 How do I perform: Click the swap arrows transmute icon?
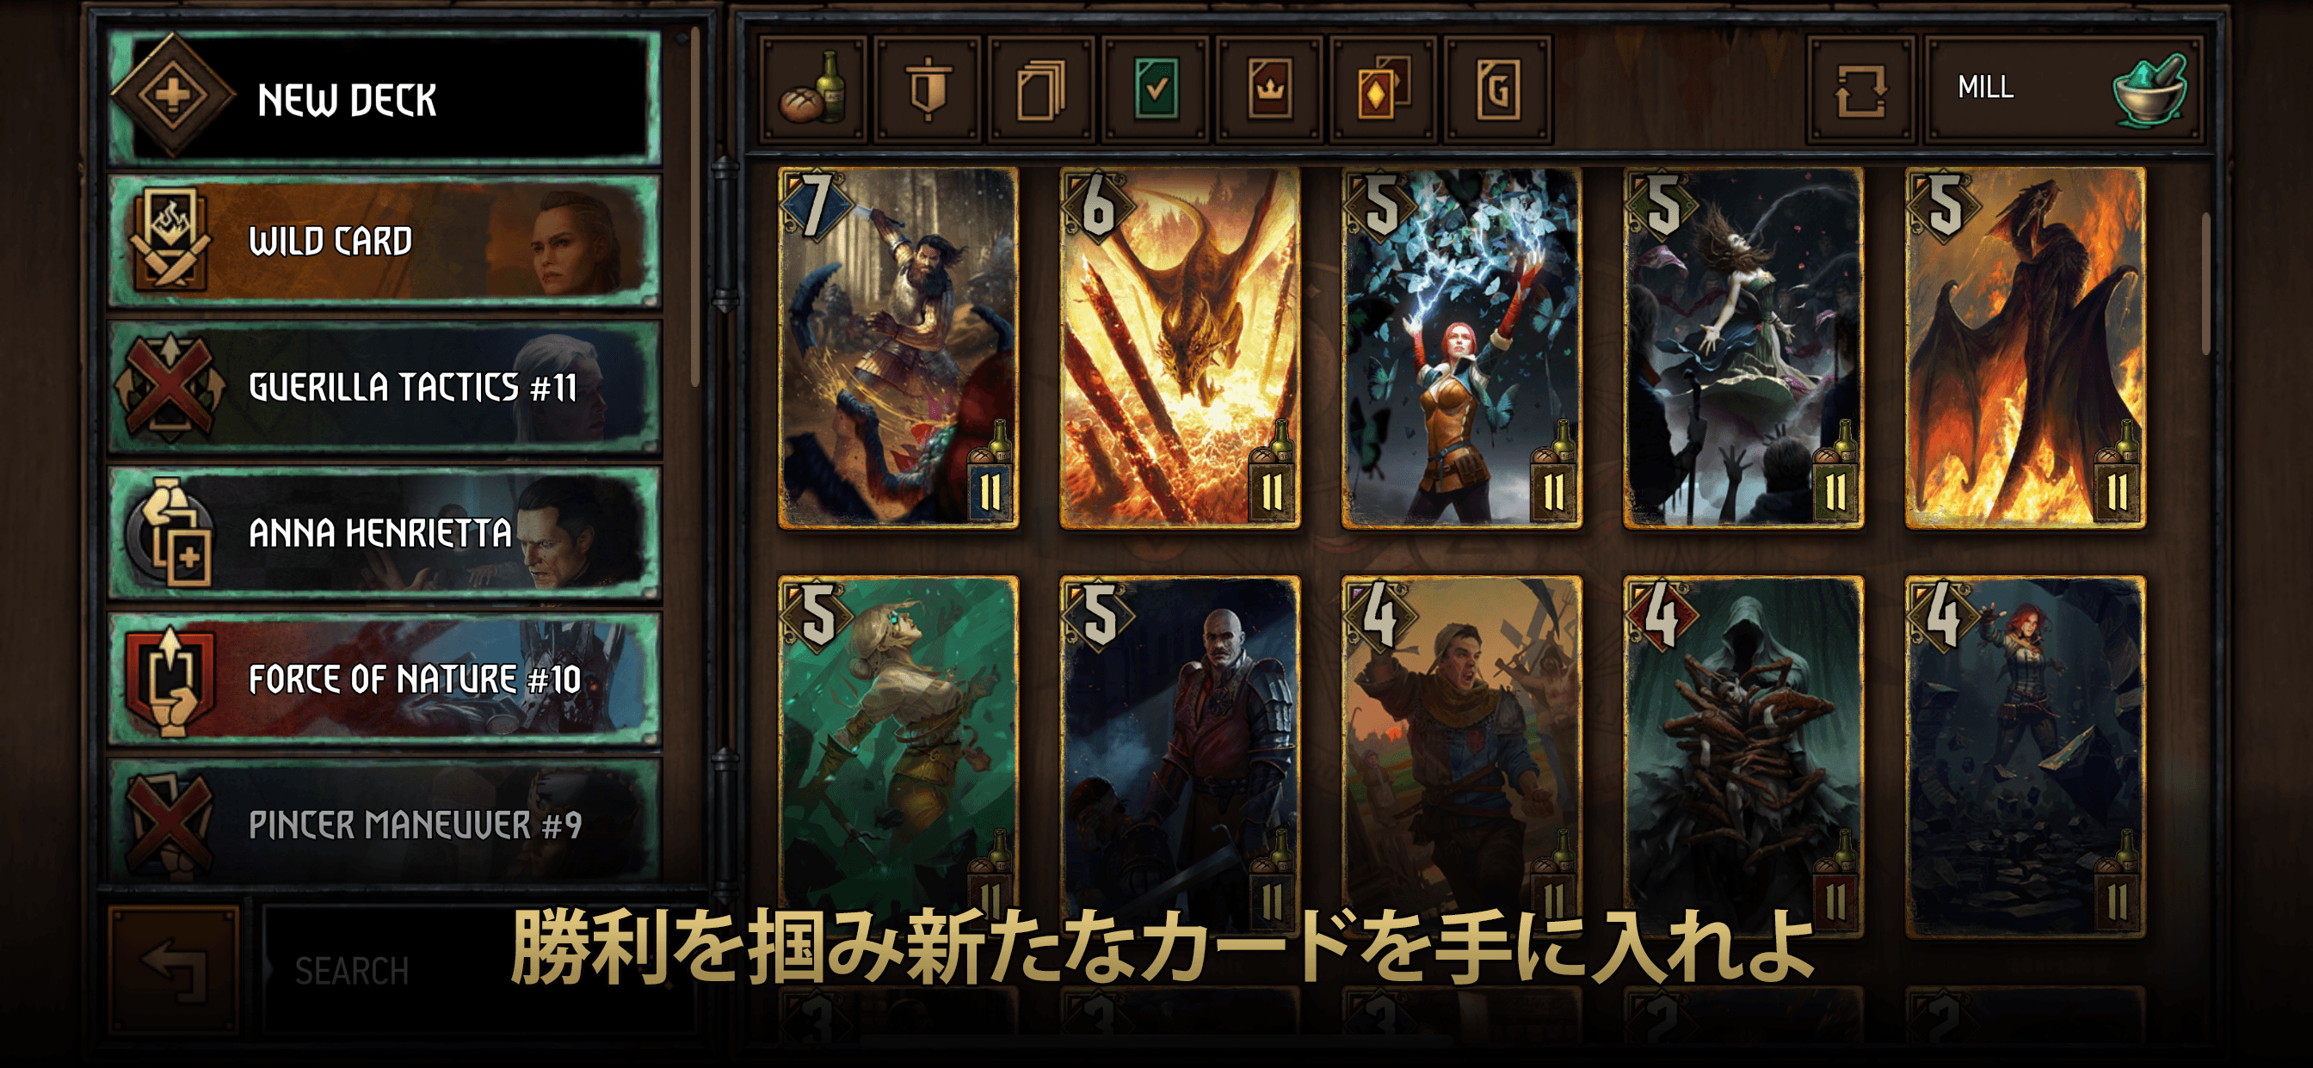click(1860, 88)
